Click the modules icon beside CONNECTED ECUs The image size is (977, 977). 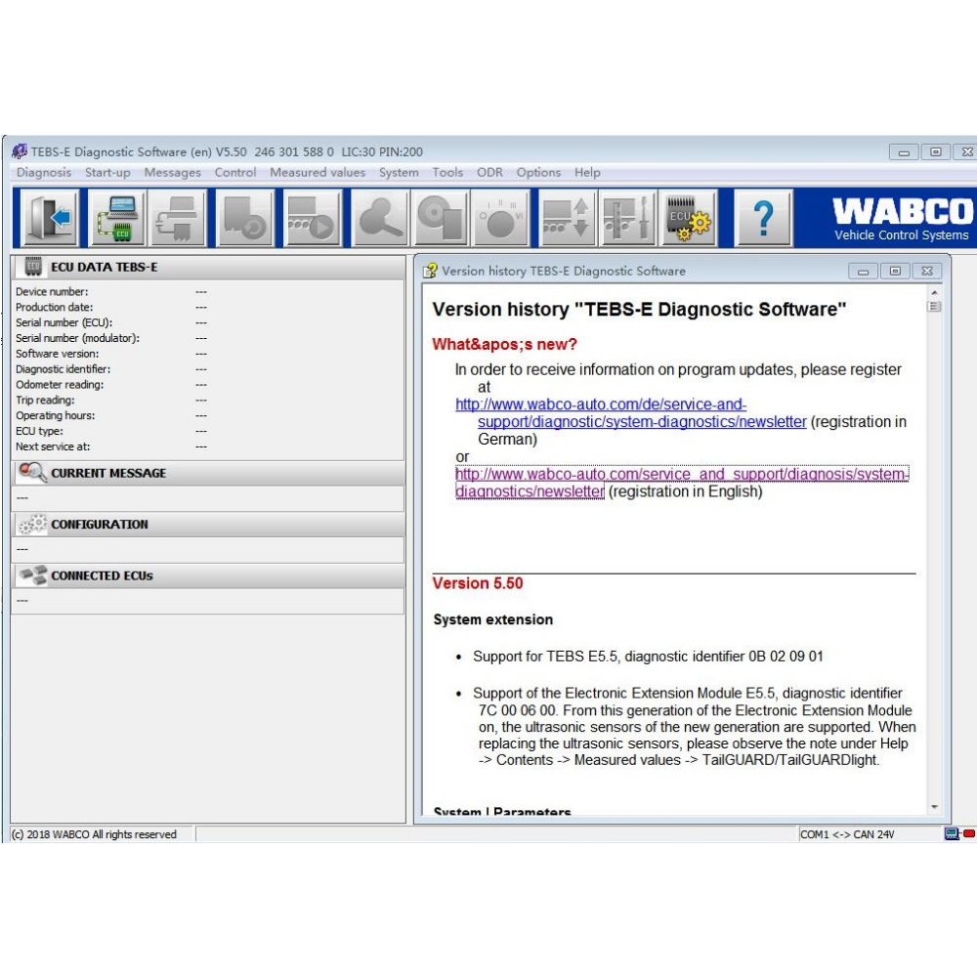(32, 575)
